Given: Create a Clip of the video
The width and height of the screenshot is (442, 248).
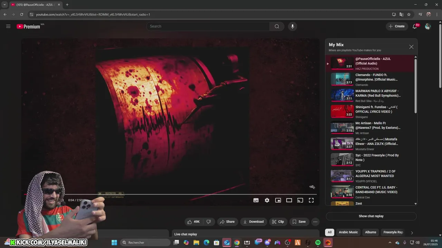Looking at the screenshot, I should coord(278,222).
